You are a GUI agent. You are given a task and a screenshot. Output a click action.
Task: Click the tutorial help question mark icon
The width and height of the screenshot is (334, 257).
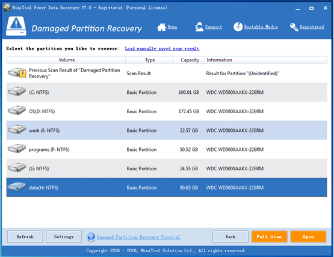click(91, 237)
